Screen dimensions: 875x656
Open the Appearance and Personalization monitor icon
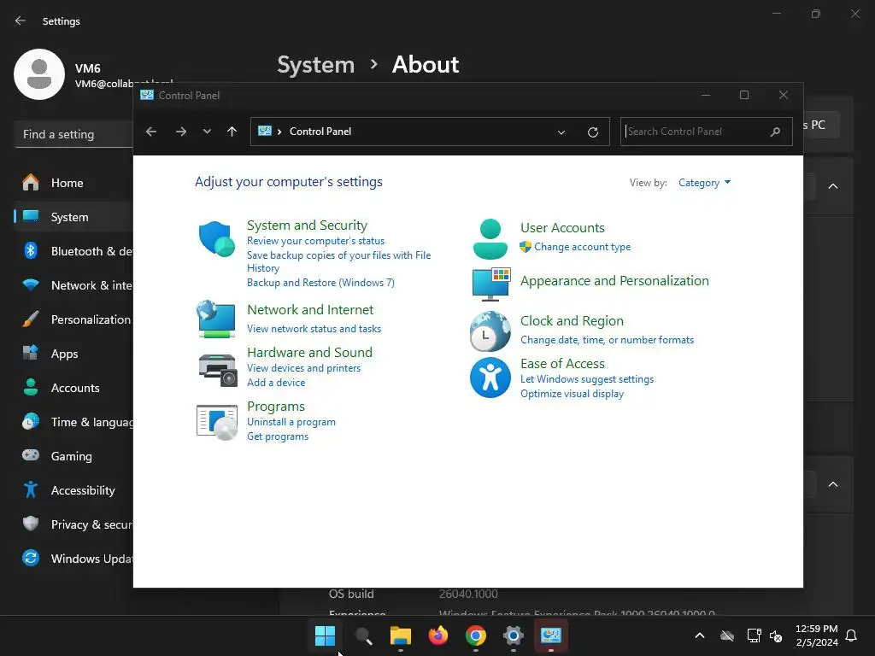pyautogui.click(x=491, y=284)
